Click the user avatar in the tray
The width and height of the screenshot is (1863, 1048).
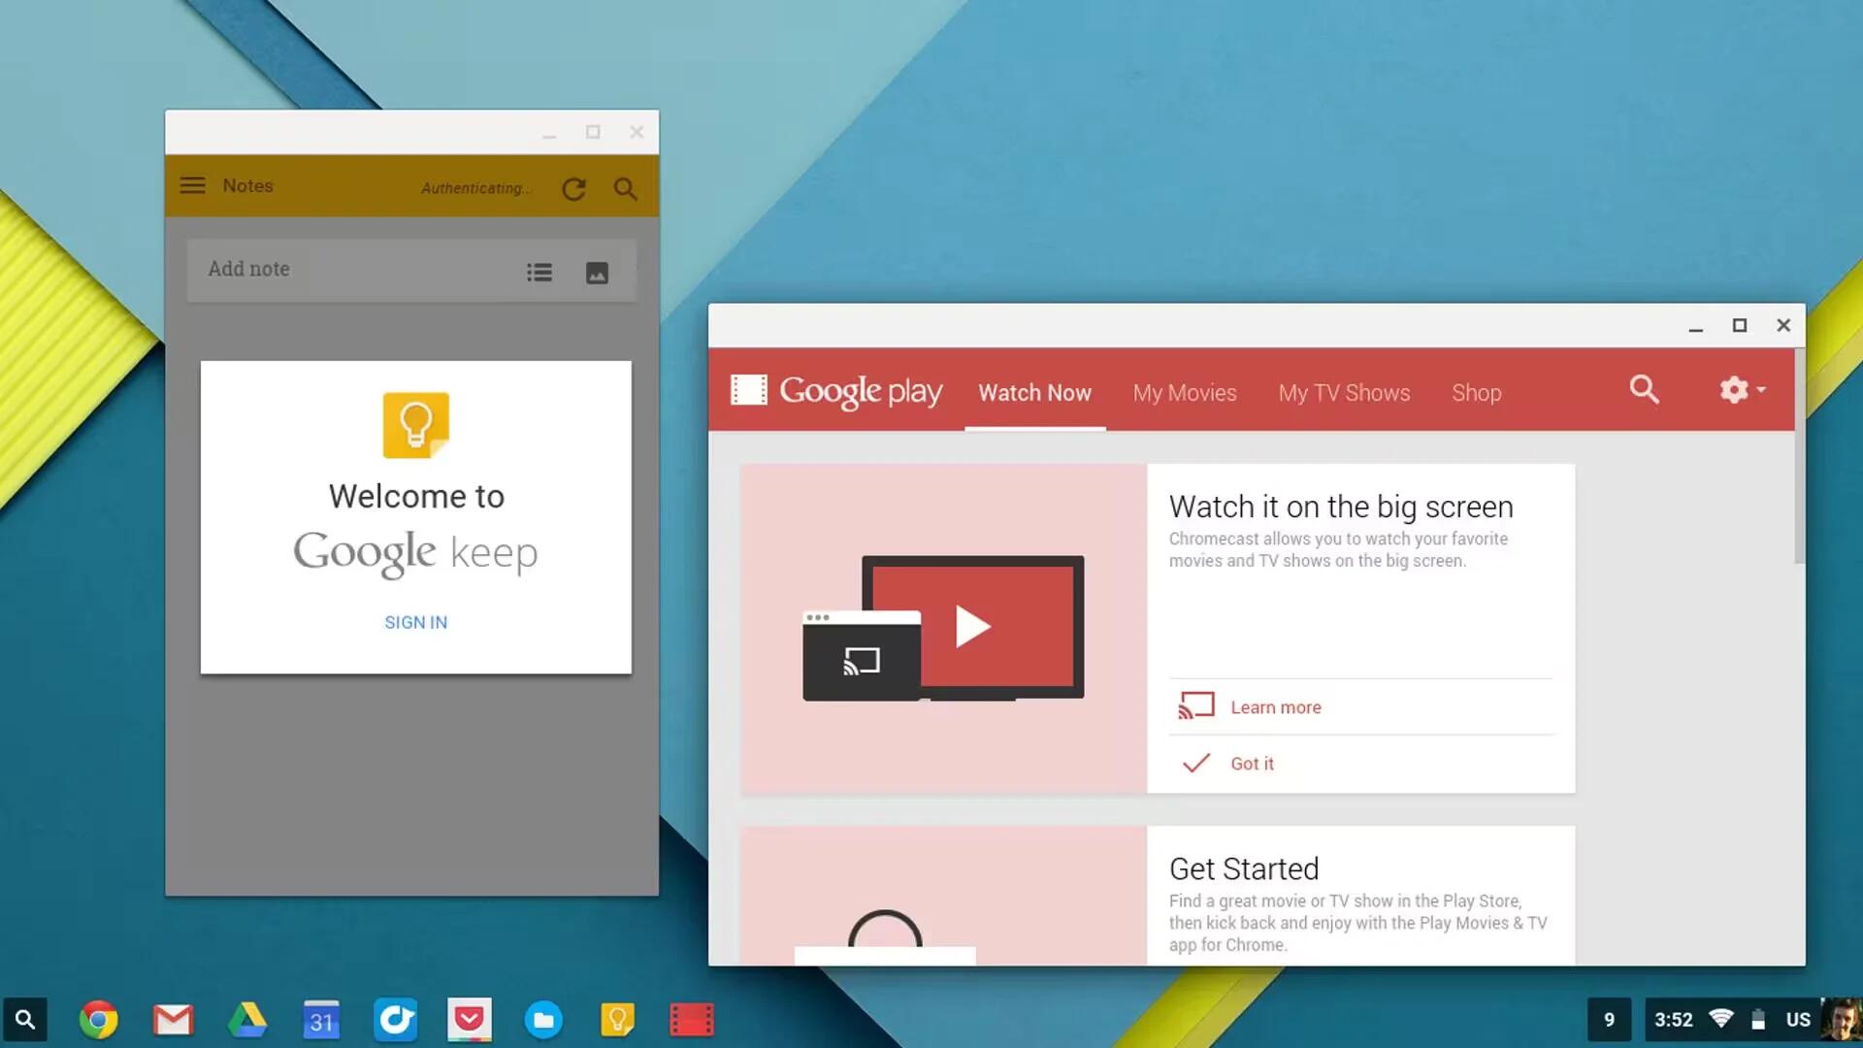point(1841,1020)
